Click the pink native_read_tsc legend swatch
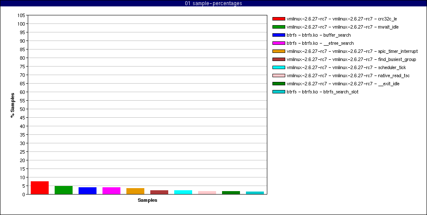This screenshot has width=427, height=215. [278, 76]
